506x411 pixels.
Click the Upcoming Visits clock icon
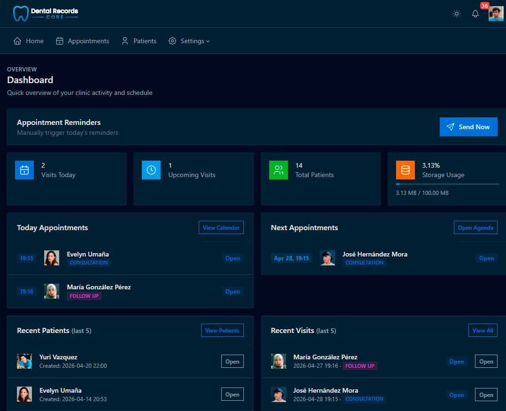pyautogui.click(x=151, y=170)
